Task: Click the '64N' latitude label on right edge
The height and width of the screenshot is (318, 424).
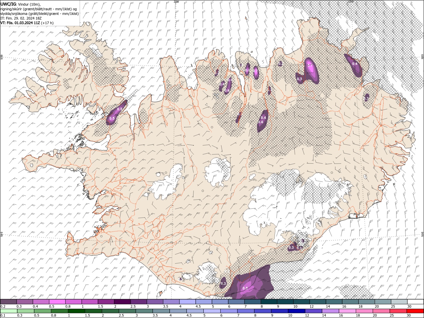Action: 422,234
